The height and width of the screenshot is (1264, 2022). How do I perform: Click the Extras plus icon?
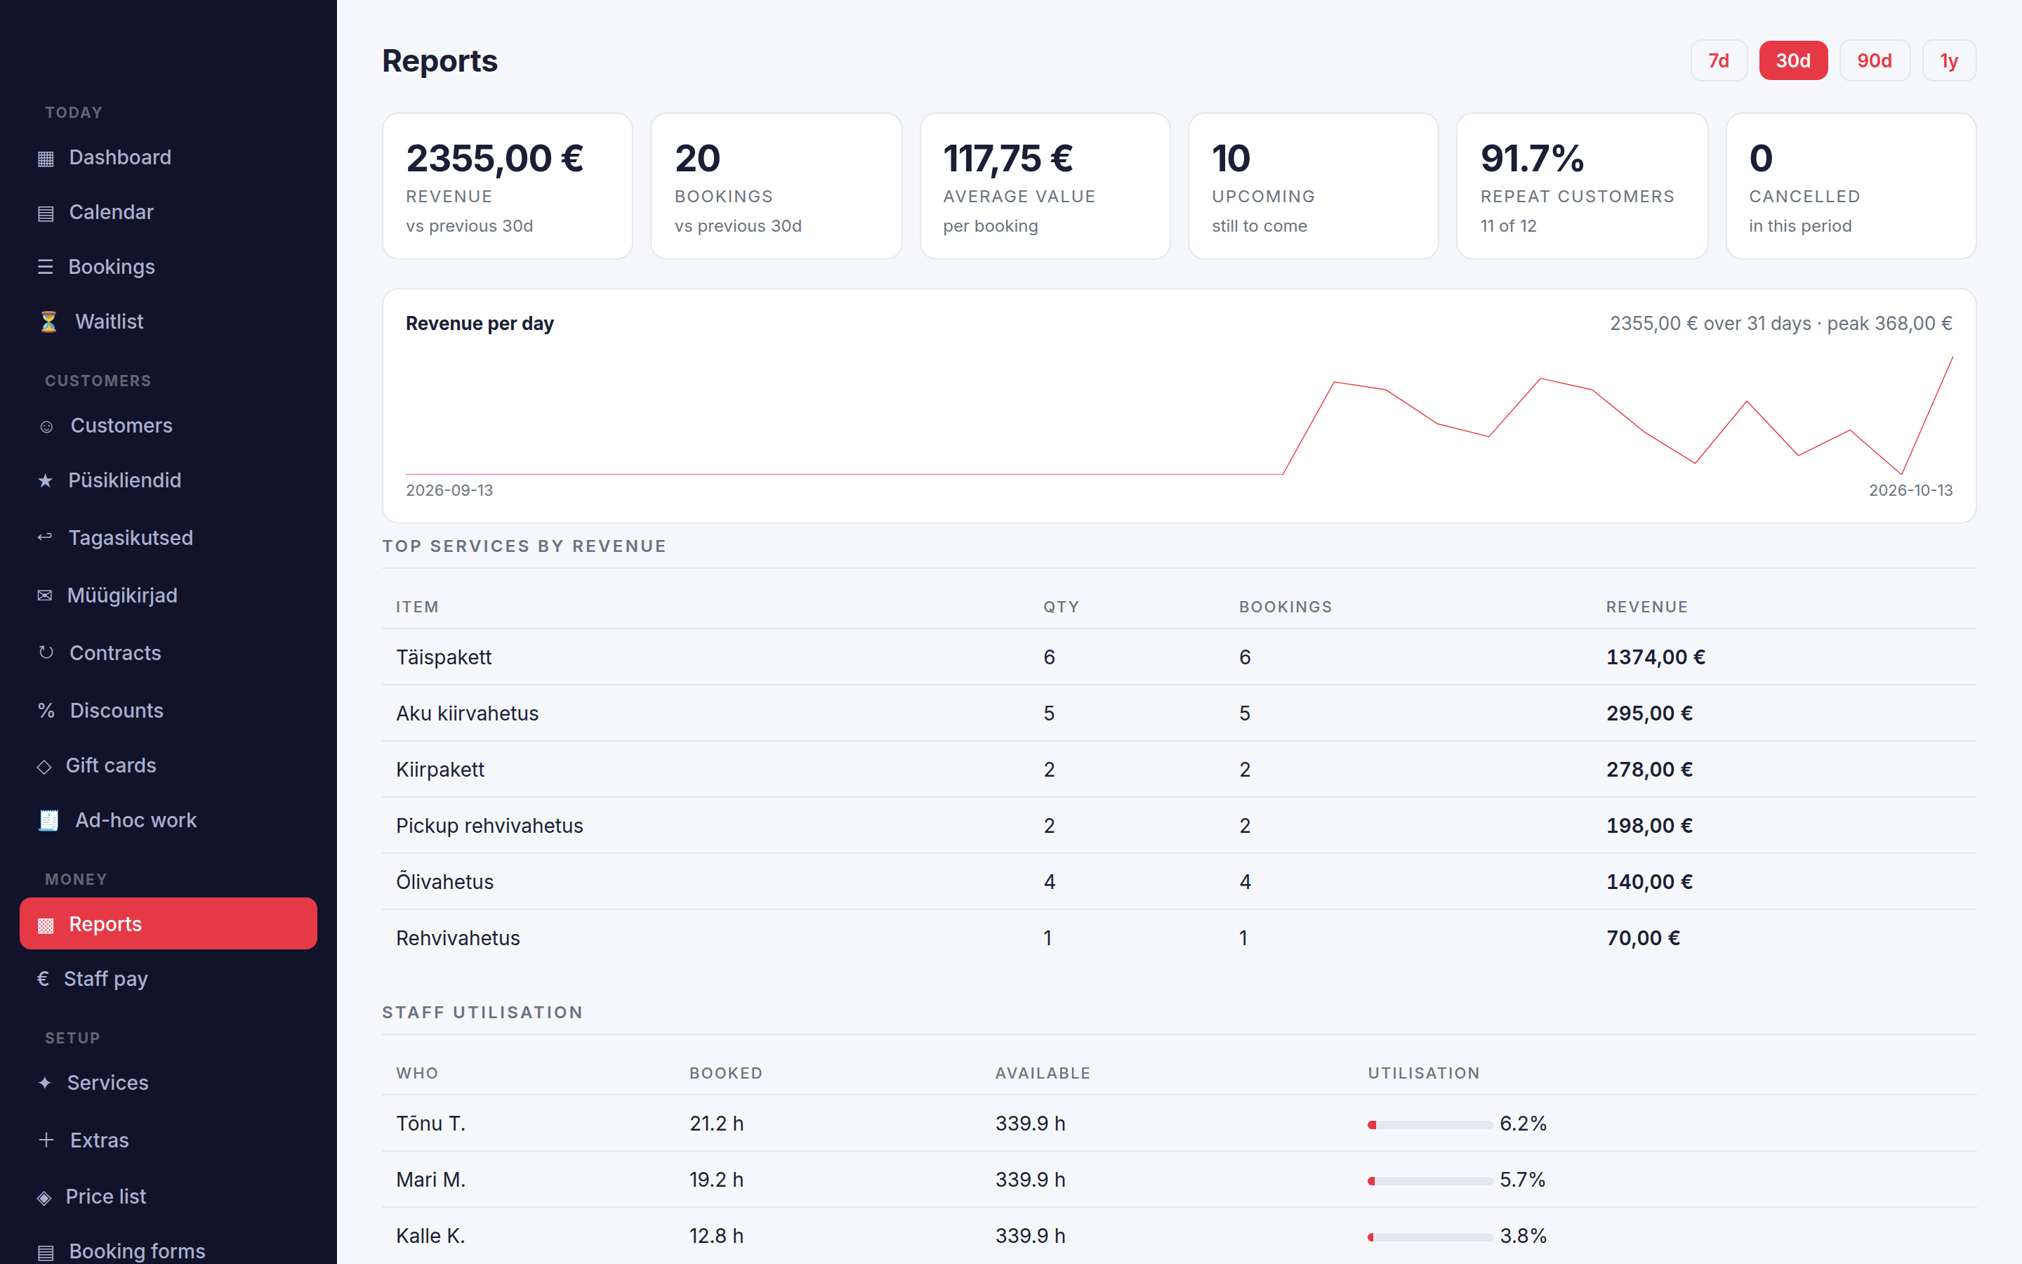[47, 1140]
